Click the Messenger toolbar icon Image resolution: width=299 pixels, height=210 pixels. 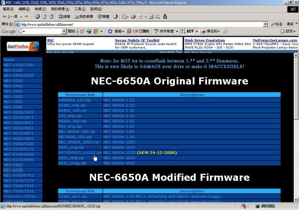click(x=165, y=16)
